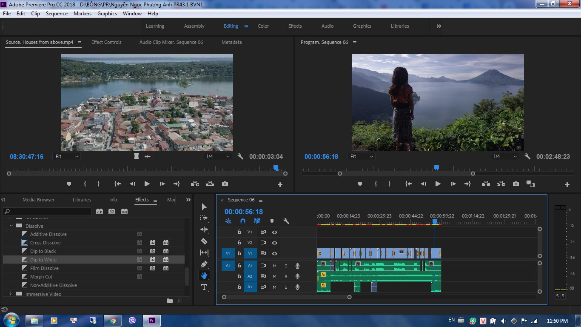Screen dimensions: 581x327
Task: Select the Slip tool
Action: coord(204,252)
